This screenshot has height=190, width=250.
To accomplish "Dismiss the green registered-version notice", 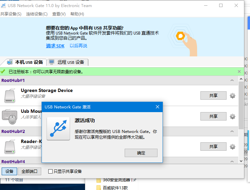I will [x=239, y=72].
